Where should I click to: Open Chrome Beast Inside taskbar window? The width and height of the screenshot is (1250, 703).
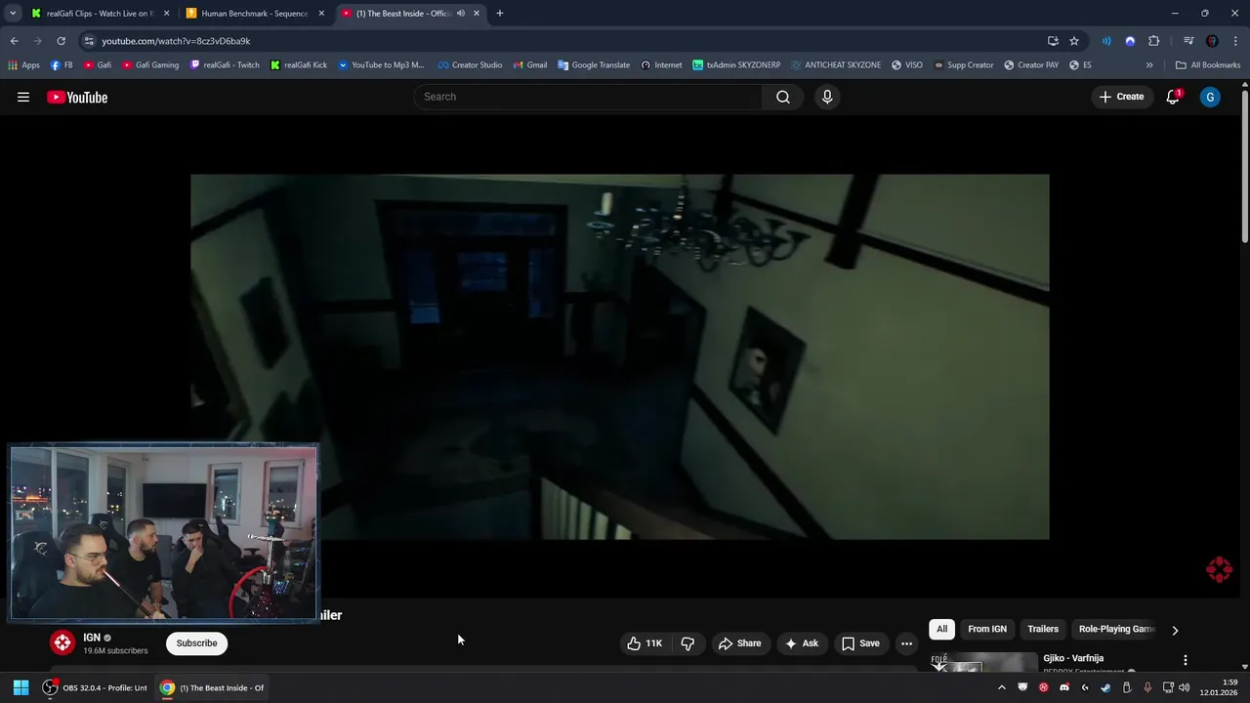[212, 687]
